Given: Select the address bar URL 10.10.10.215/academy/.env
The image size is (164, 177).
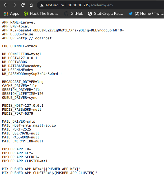Looking at the screenshot, I should point(91,5).
